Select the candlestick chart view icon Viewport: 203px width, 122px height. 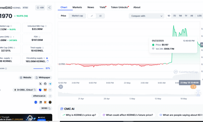click(100, 16)
